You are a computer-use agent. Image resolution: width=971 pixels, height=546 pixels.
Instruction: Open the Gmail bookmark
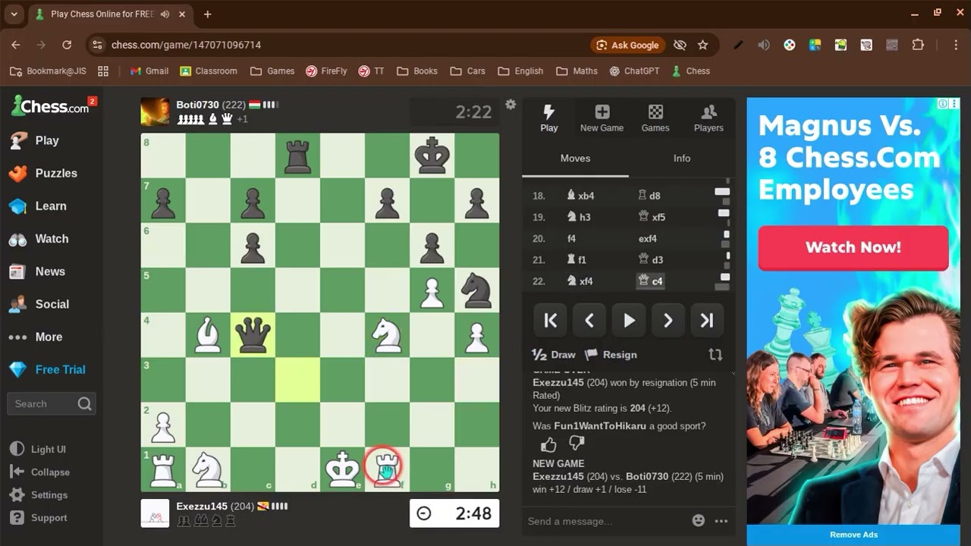(149, 71)
